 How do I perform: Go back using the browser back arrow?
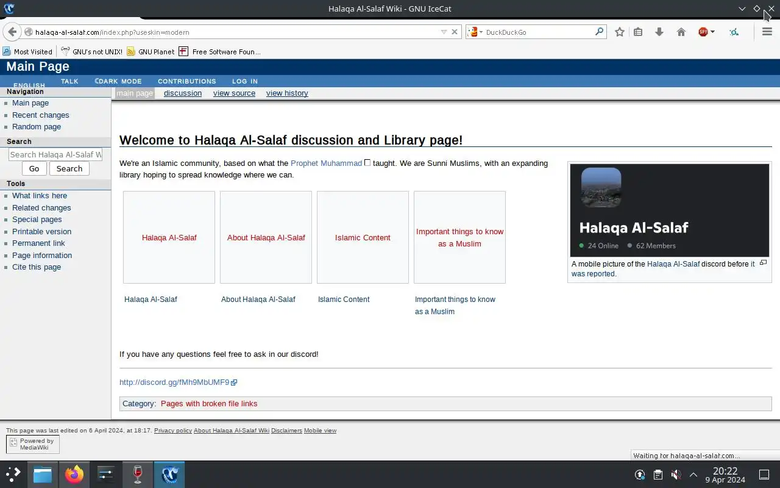tap(12, 32)
